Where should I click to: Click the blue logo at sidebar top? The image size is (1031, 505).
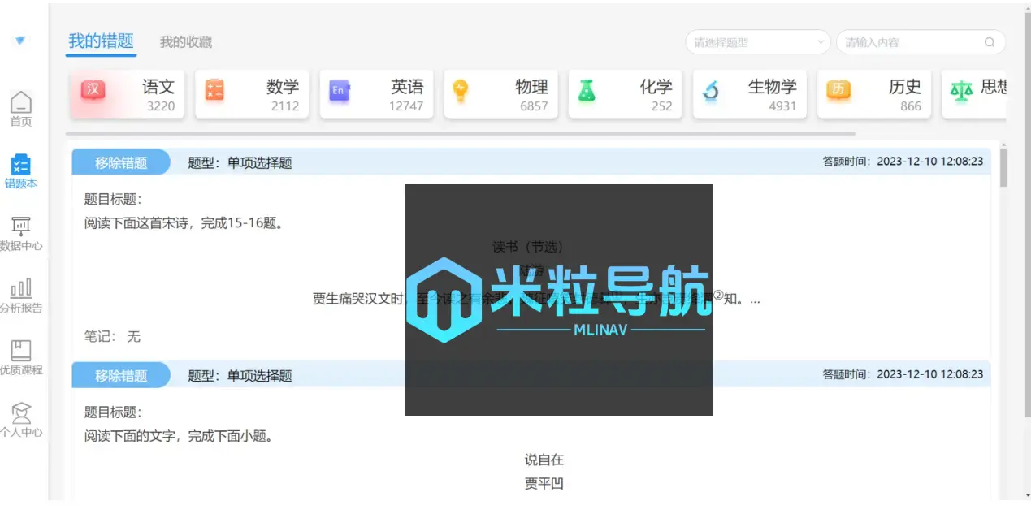coord(20,41)
